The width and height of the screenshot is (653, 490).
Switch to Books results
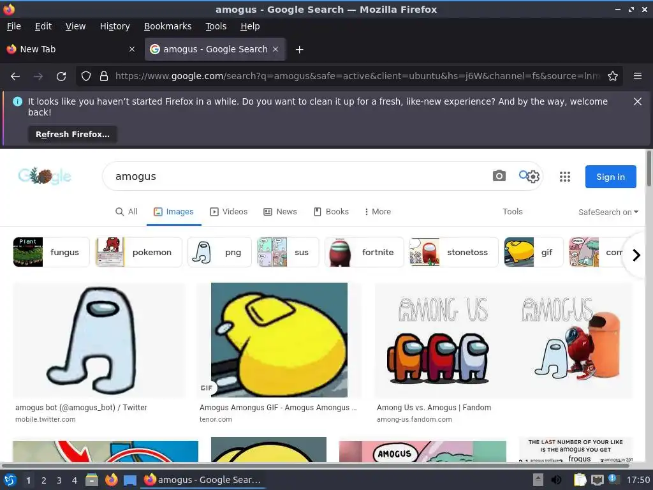pos(331,212)
